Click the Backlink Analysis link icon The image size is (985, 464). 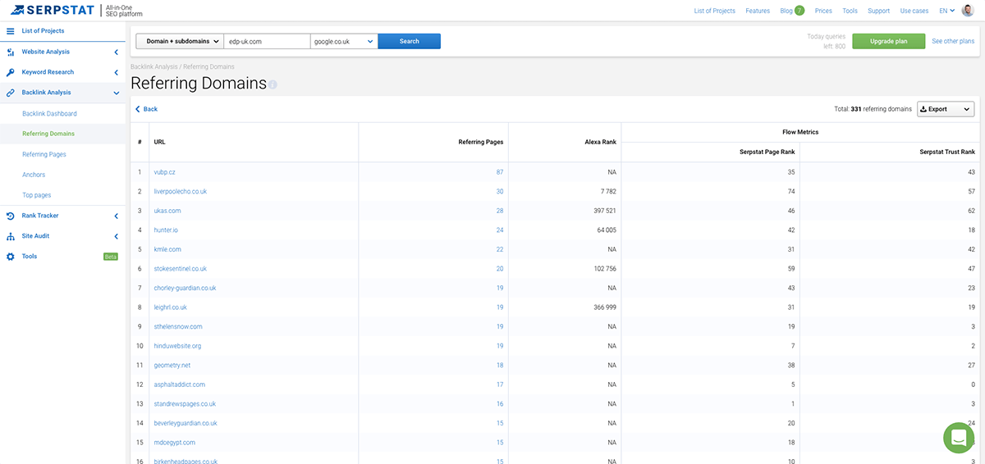tap(11, 93)
